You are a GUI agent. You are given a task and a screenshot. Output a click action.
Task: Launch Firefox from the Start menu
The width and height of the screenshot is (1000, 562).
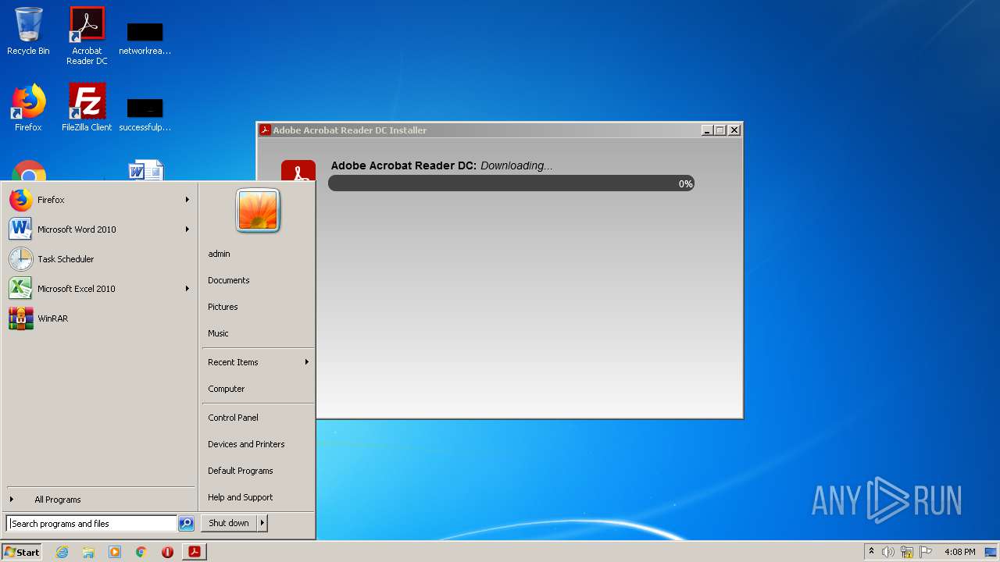tap(100, 200)
